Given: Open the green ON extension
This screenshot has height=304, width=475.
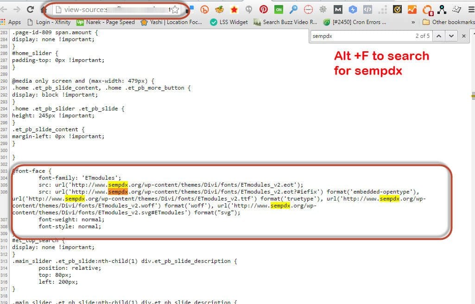Looking at the screenshot, I should (x=279, y=9).
